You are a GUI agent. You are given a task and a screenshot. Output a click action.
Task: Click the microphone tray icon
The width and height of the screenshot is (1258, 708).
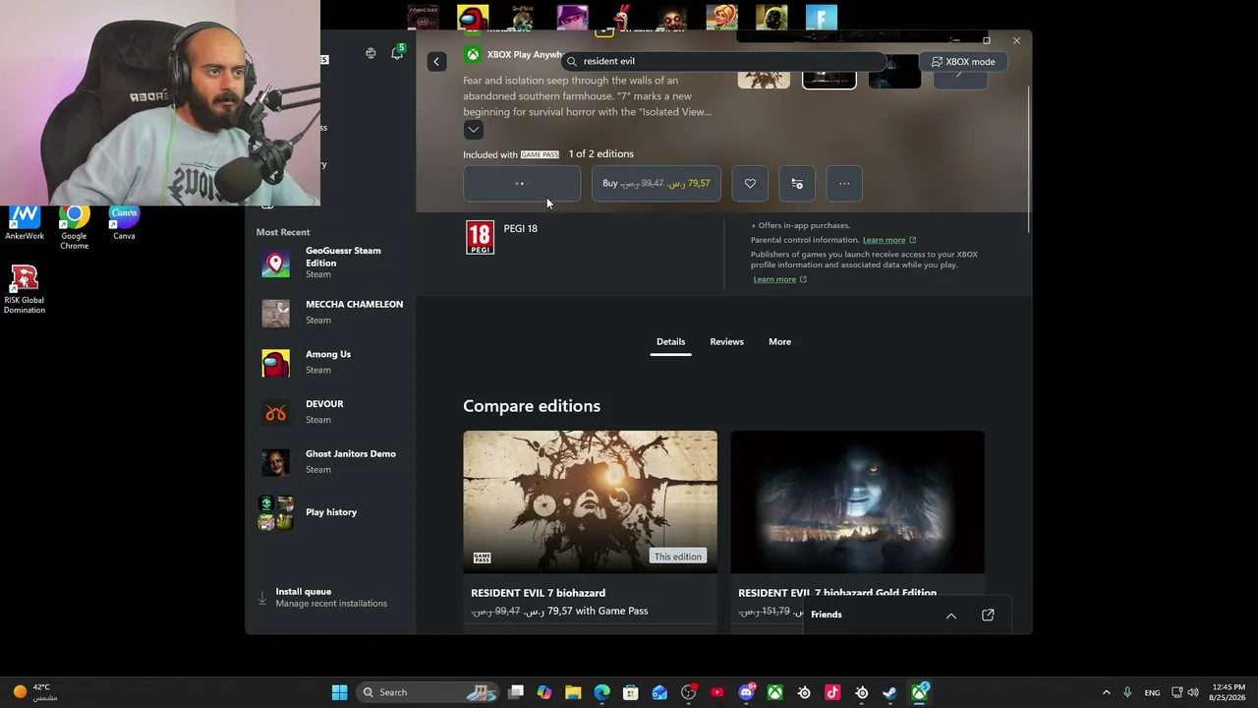pyautogui.click(x=1127, y=692)
